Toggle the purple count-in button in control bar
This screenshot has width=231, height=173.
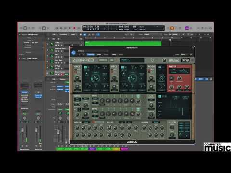(187, 28)
